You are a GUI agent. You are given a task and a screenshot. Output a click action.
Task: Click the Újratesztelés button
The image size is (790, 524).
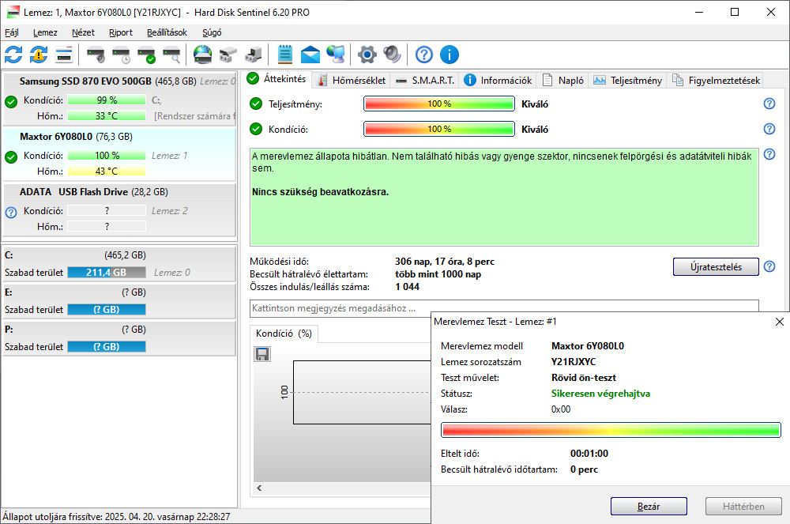click(716, 266)
